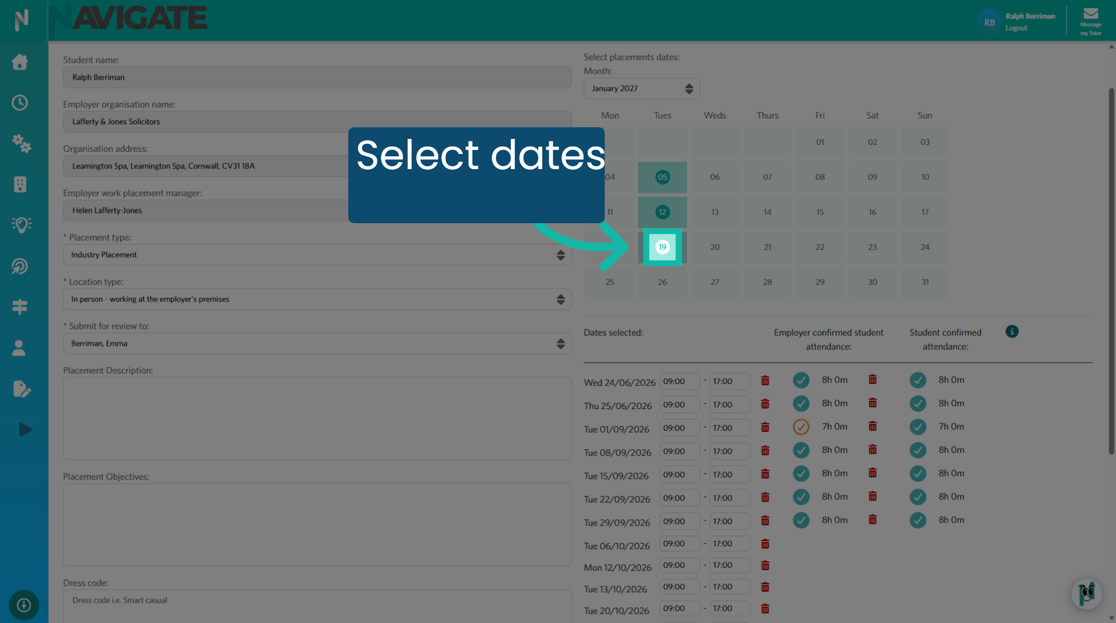Edit end time for Tue 22/09/2026
The width and height of the screenshot is (1116, 623).
click(x=730, y=498)
